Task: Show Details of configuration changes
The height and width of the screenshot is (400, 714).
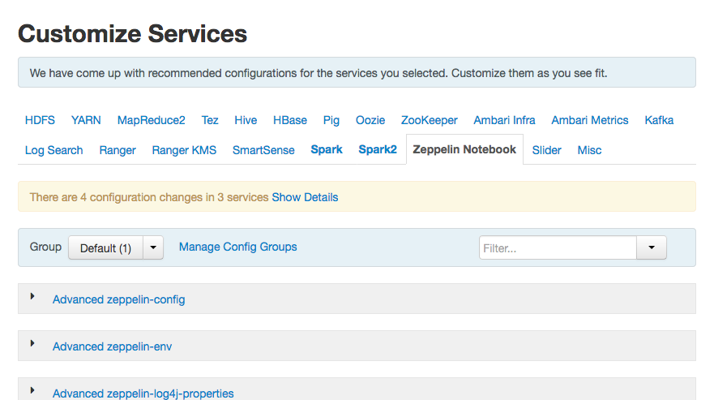Action: [305, 197]
